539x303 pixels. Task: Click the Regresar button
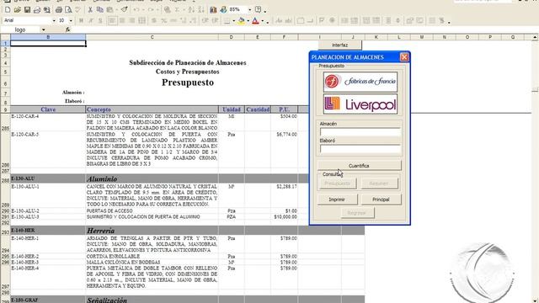coord(357,213)
